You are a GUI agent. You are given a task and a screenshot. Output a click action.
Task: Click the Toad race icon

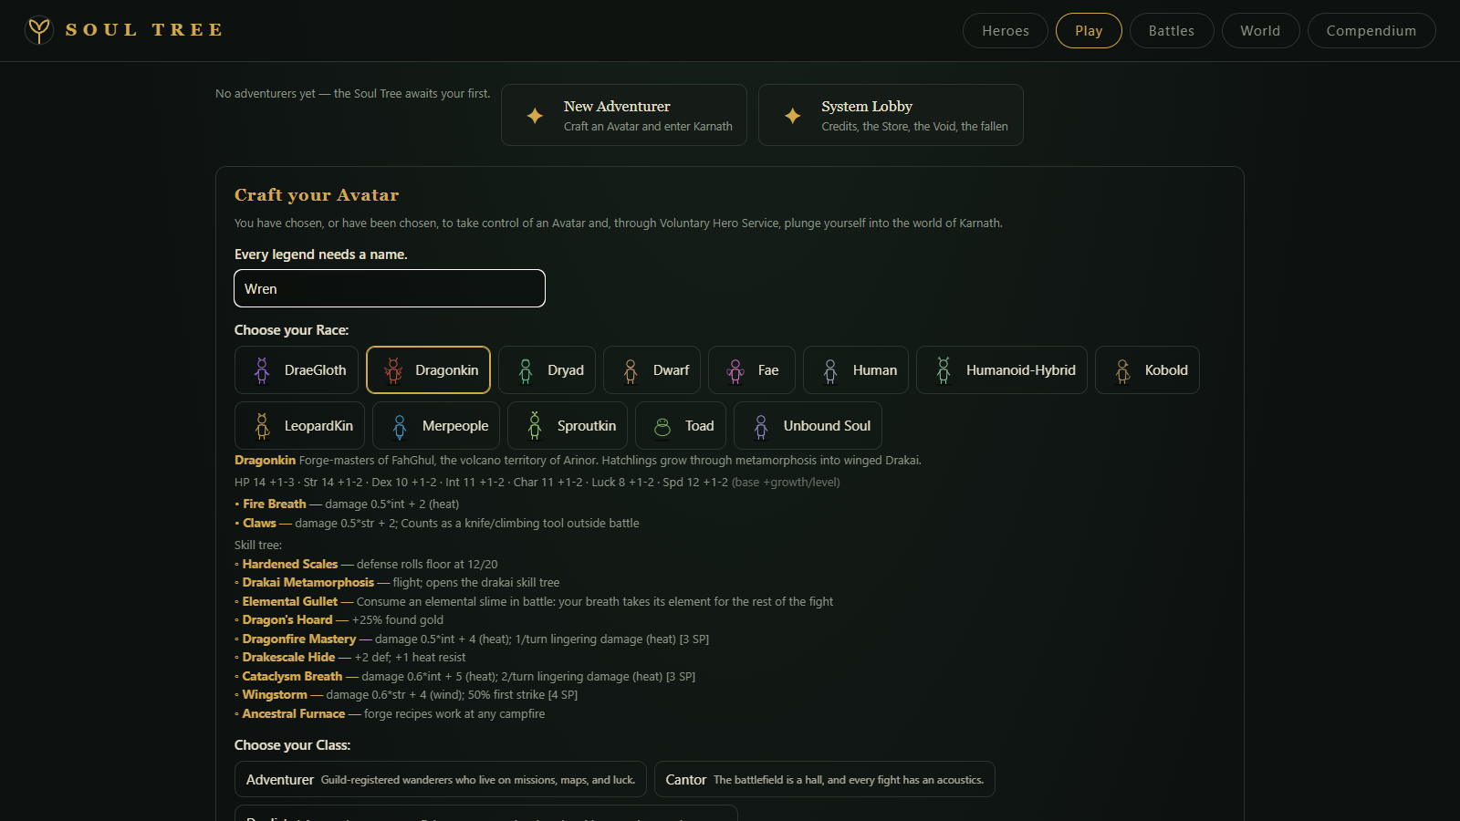(662, 426)
